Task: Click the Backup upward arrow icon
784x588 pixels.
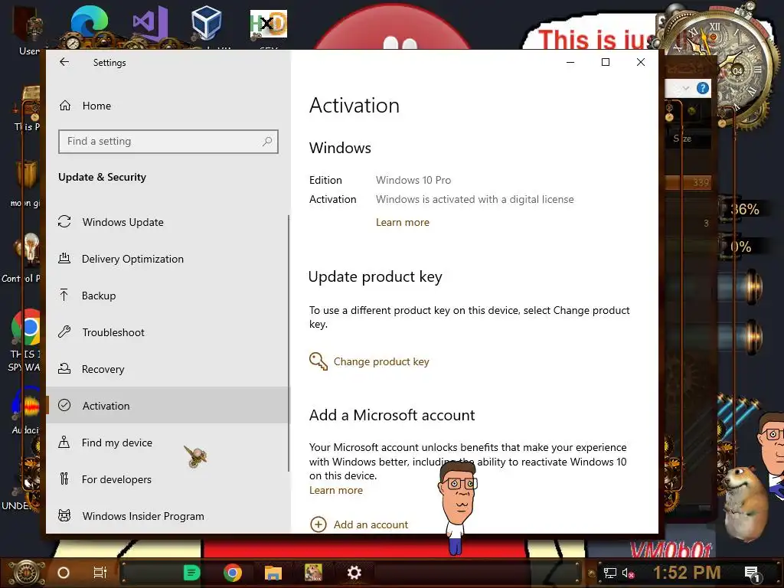Action: coord(64,295)
